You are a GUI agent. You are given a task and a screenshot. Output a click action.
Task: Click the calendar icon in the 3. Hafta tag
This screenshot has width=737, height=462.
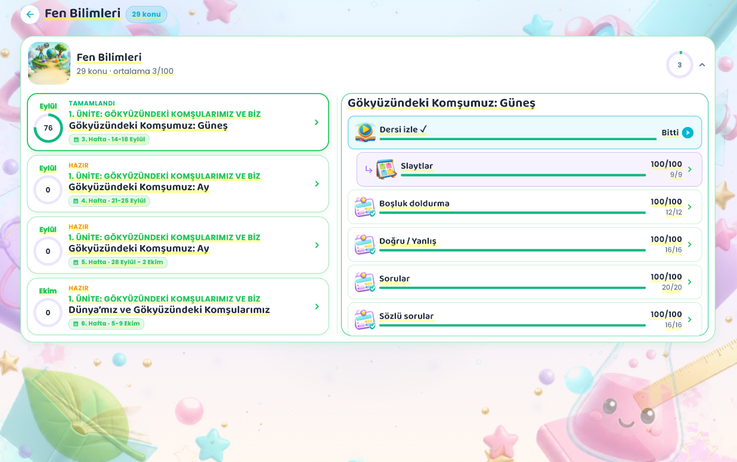[x=76, y=139]
